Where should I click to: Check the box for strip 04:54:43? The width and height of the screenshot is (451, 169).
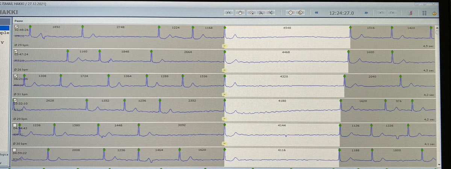tap(15, 124)
